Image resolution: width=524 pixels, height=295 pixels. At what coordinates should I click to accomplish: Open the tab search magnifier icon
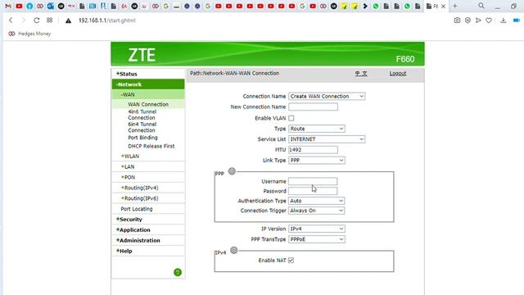481,6
